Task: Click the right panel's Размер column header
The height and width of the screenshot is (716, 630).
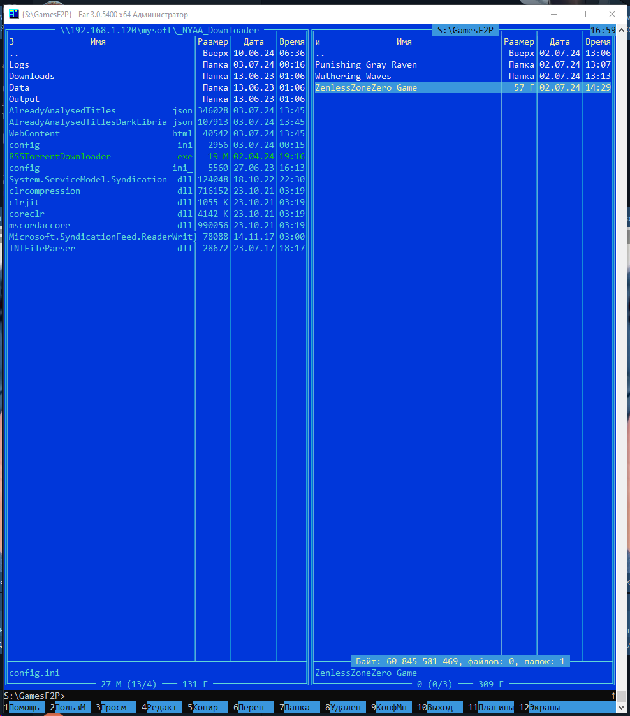Action: pos(519,42)
